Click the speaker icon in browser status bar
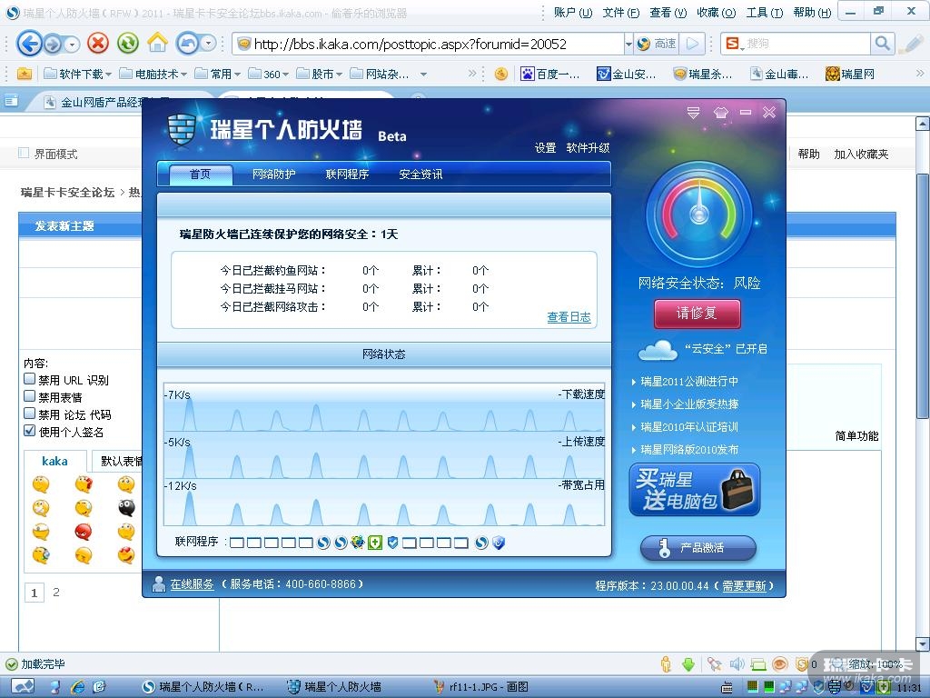The height and width of the screenshot is (698, 930). coord(737,664)
